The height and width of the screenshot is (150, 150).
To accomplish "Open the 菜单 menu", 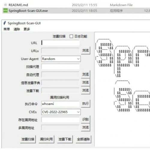I will (7, 29).
